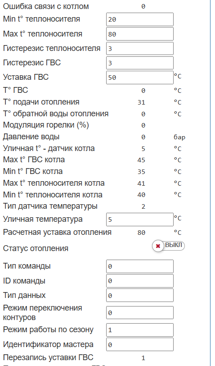Click the red X knob on heating status switch
215x366 pixels.
click(x=158, y=246)
